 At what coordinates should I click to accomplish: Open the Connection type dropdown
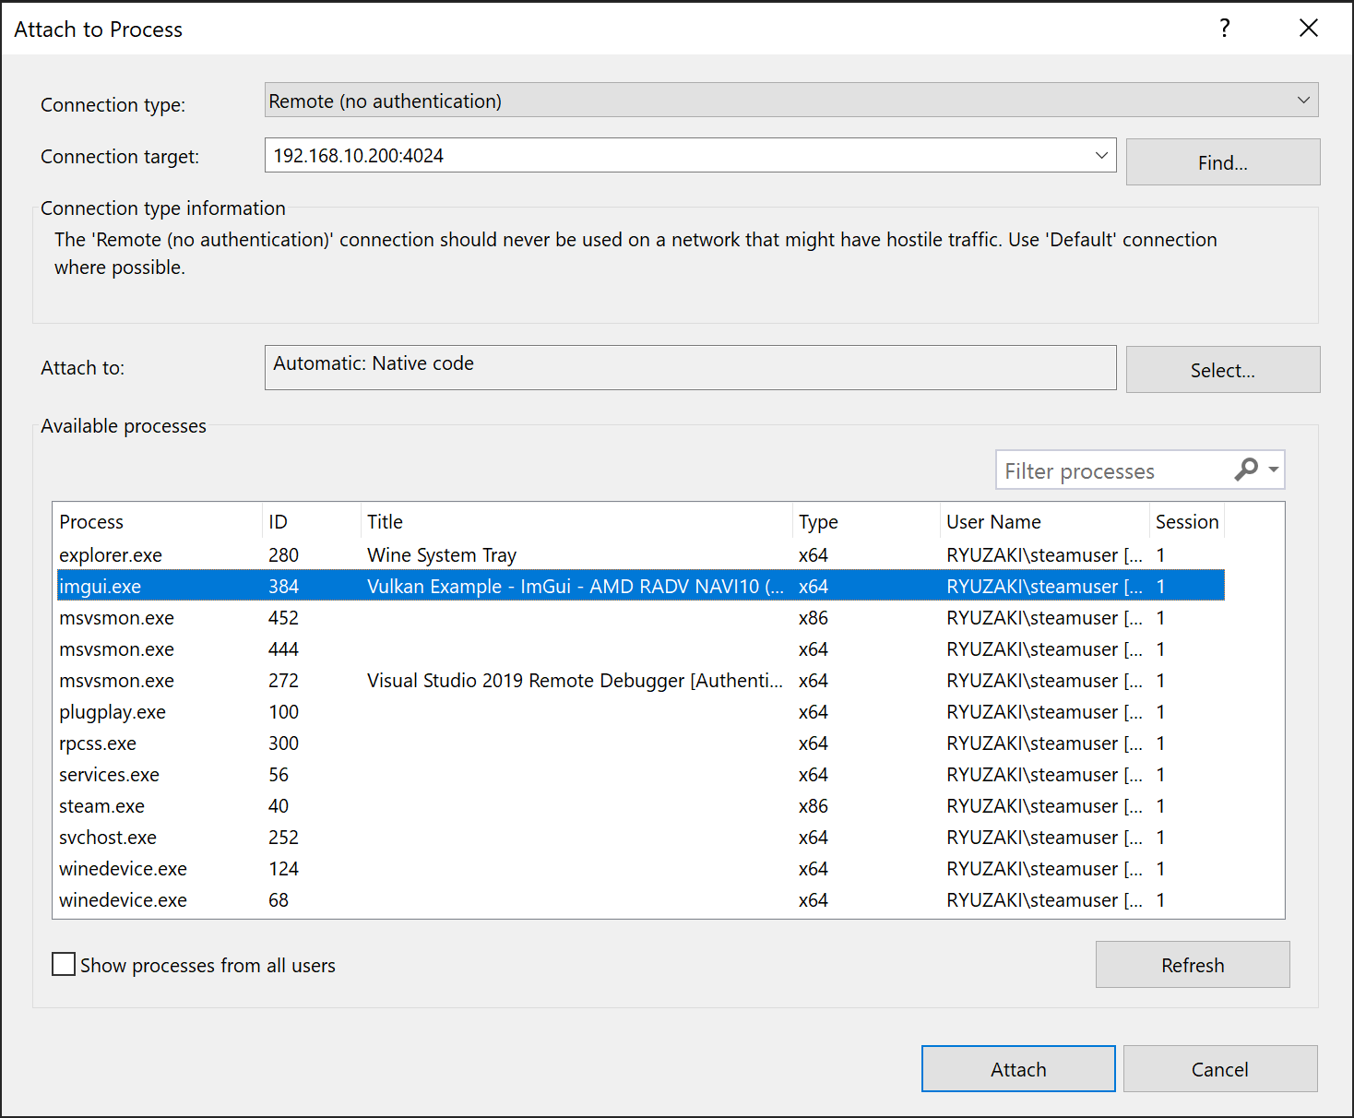click(791, 101)
